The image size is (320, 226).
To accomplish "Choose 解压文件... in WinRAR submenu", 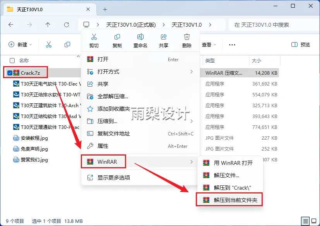I will [x=230, y=175].
